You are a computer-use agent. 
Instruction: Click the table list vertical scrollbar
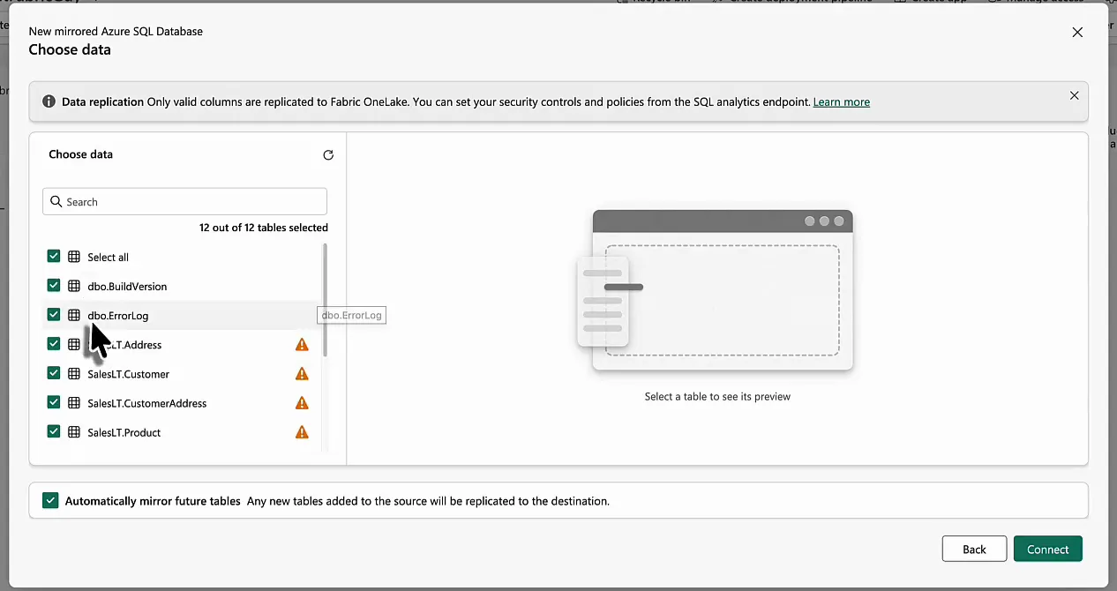point(325,300)
